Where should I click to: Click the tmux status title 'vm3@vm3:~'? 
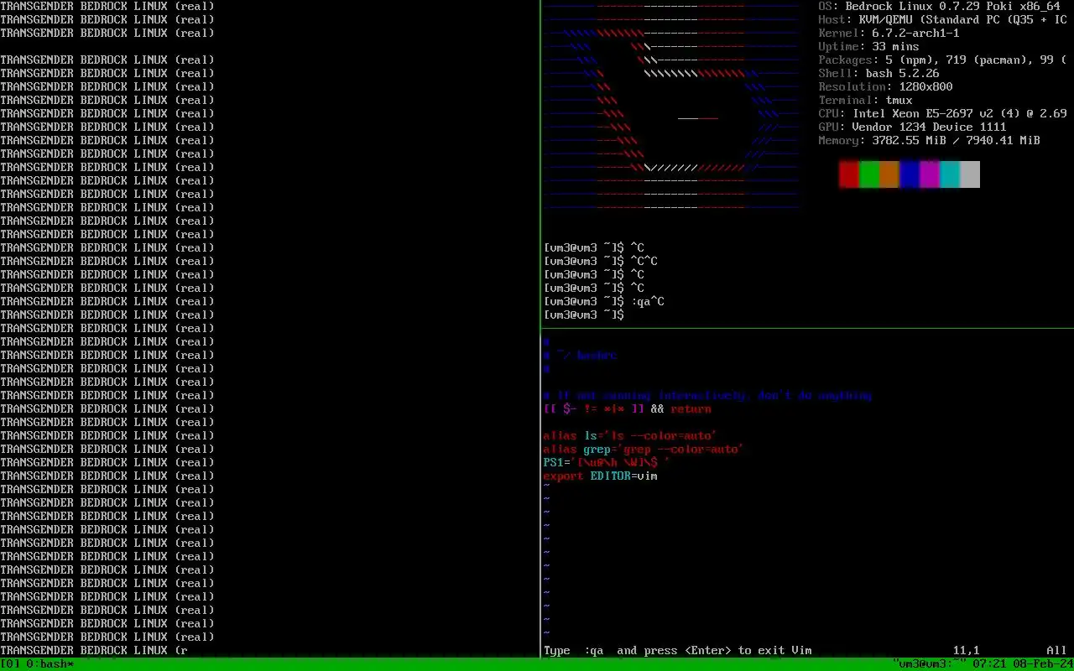click(930, 664)
